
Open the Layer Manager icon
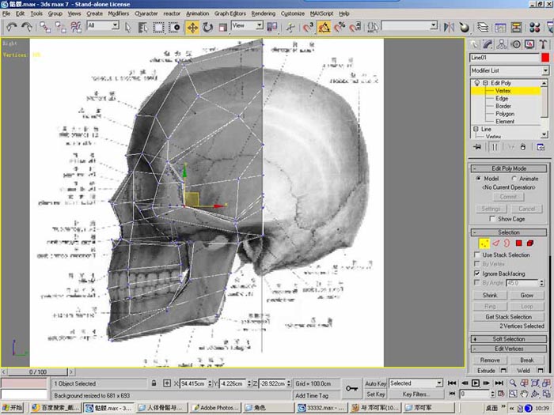[x=483, y=27]
